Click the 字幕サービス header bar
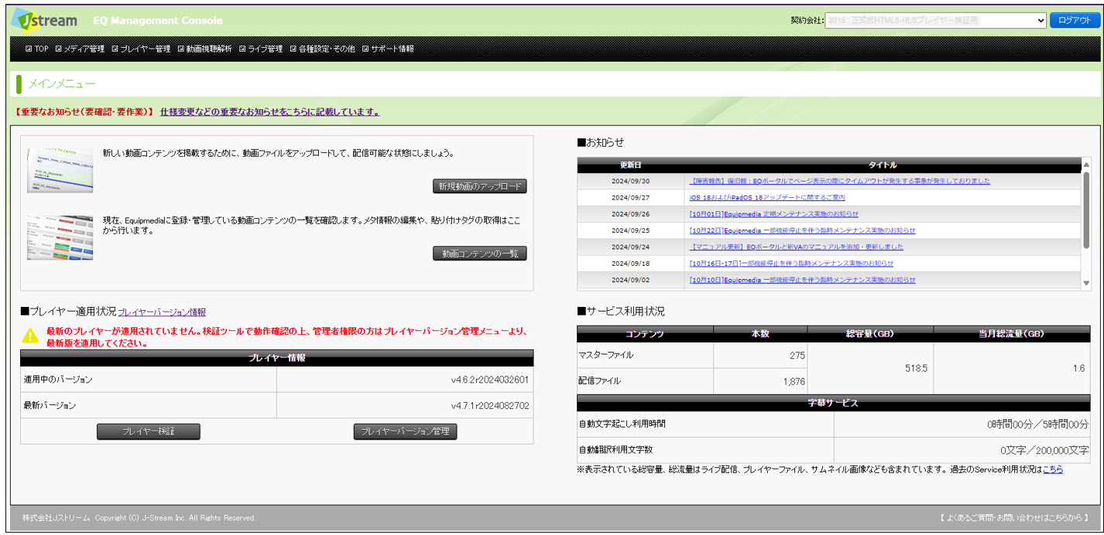 [834, 403]
